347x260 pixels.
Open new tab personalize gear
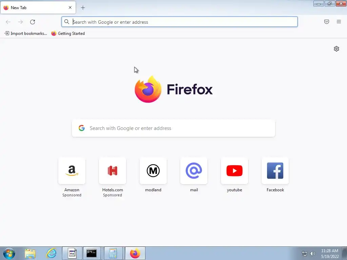click(336, 49)
